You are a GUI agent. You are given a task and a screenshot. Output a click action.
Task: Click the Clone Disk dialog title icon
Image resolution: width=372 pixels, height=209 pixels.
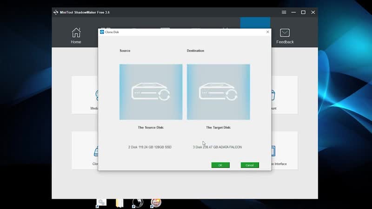coord(102,32)
